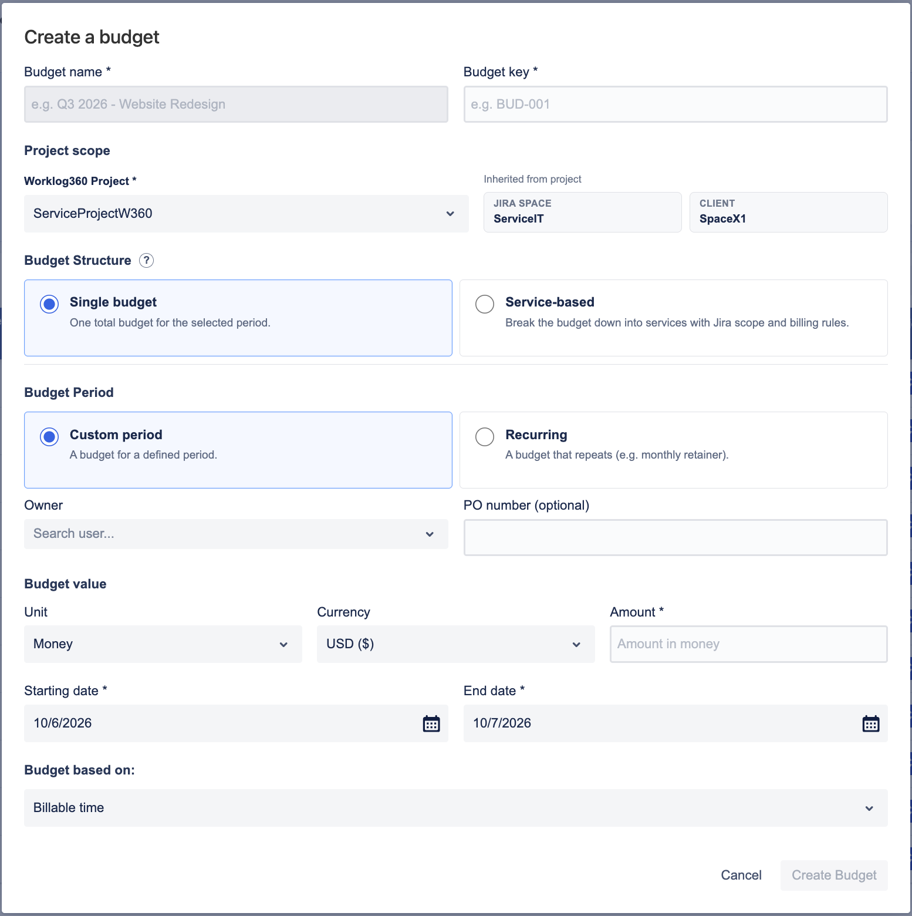Select the Service-based radio button

(485, 304)
